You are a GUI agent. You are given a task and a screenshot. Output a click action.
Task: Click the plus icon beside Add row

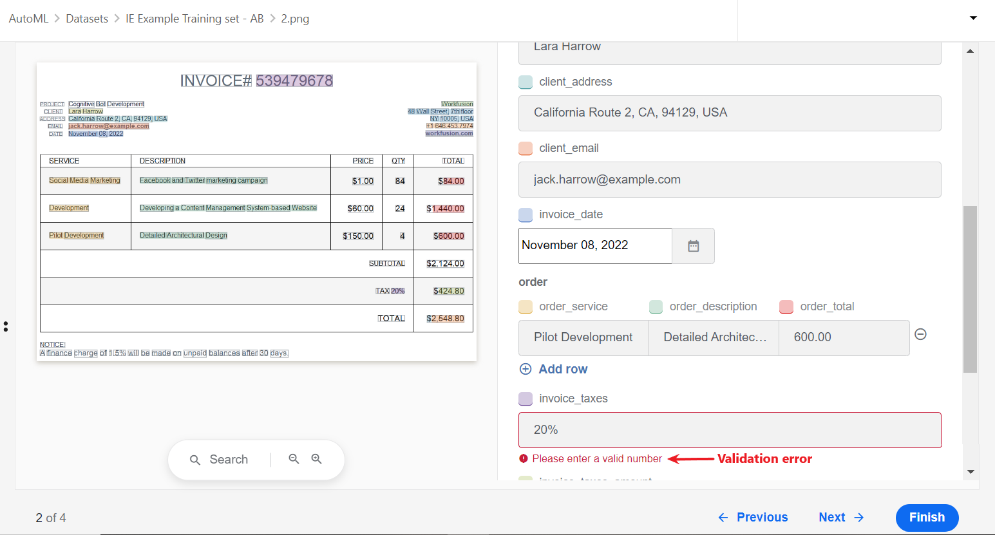point(526,369)
